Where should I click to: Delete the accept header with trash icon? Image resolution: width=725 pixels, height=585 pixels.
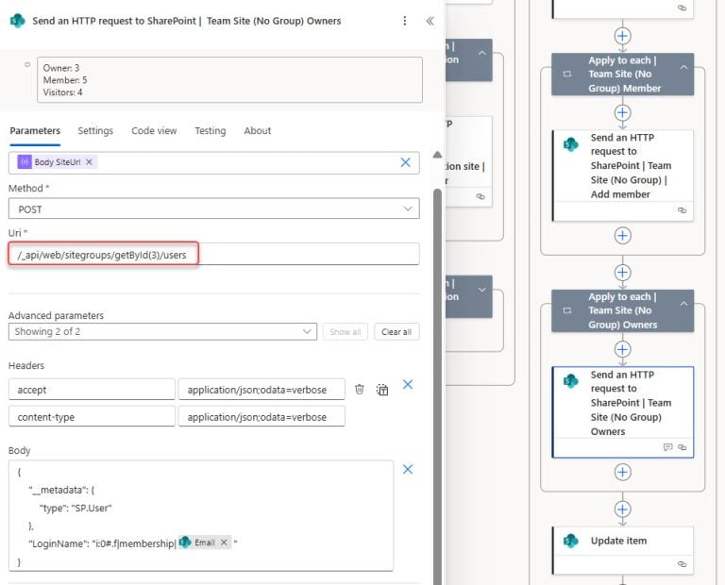[x=360, y=389]
